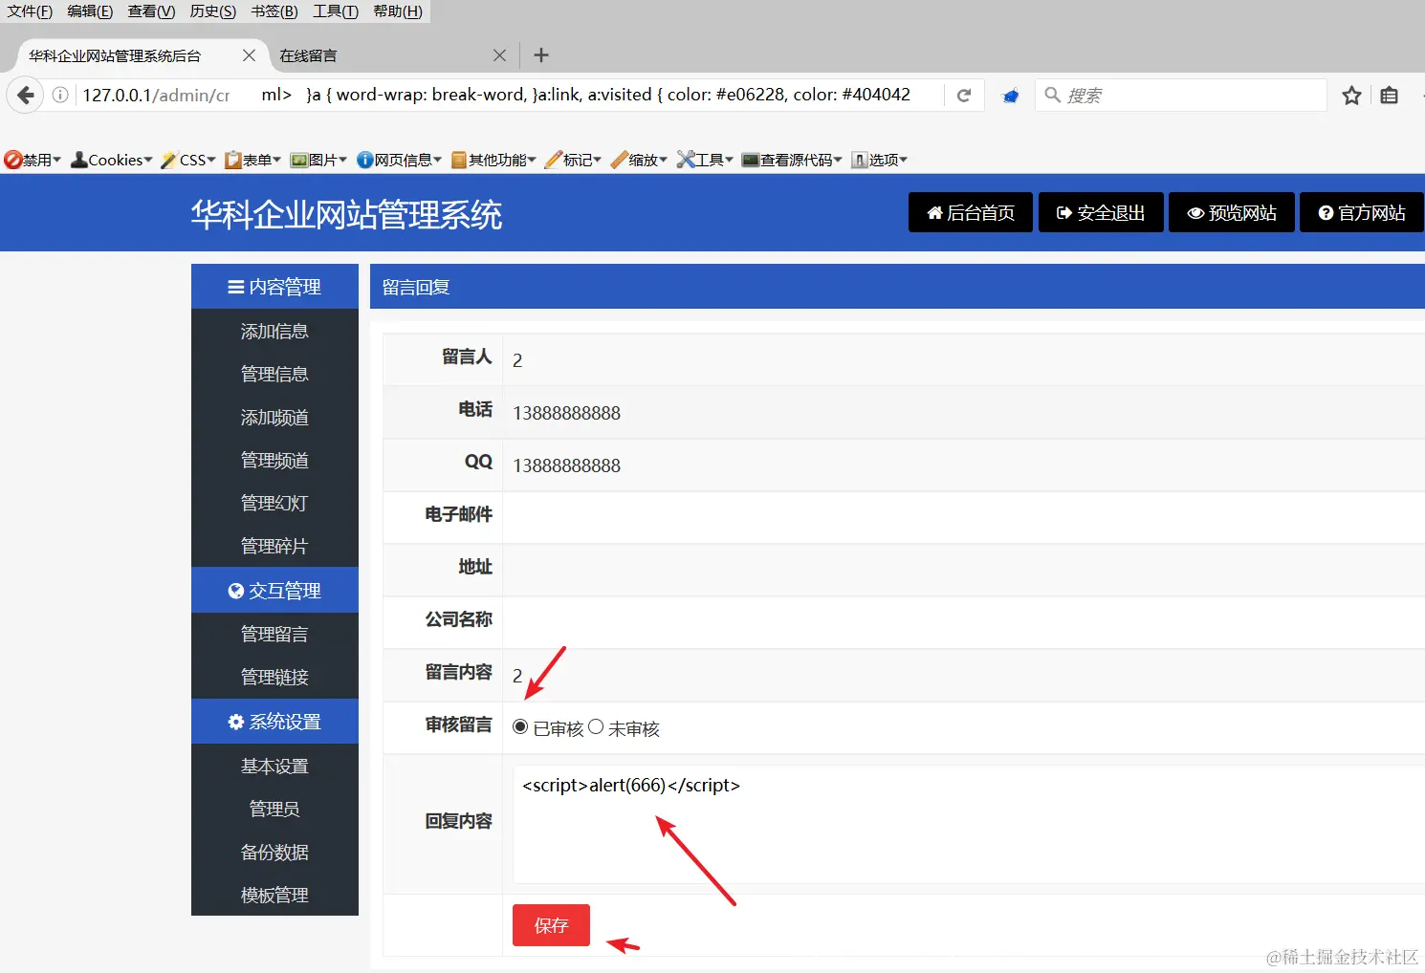Open the 书签 menu
The width and height of the screenshot is (1425, 973).
coord(274,11)
